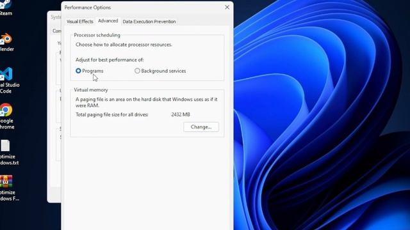Select the Programs radio button
Image resolution: width=410 pixels, height=230 pixels.
pos(78,71)
